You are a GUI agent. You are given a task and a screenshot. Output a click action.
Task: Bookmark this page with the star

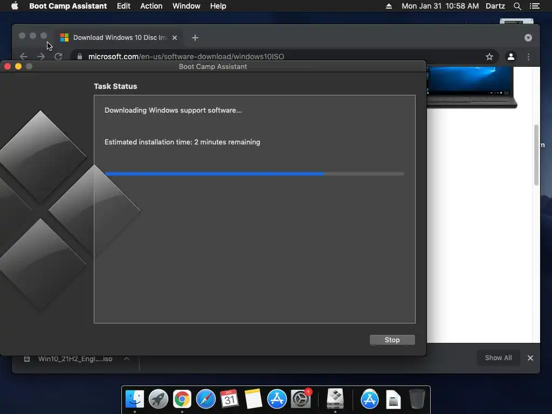[489, 56]
